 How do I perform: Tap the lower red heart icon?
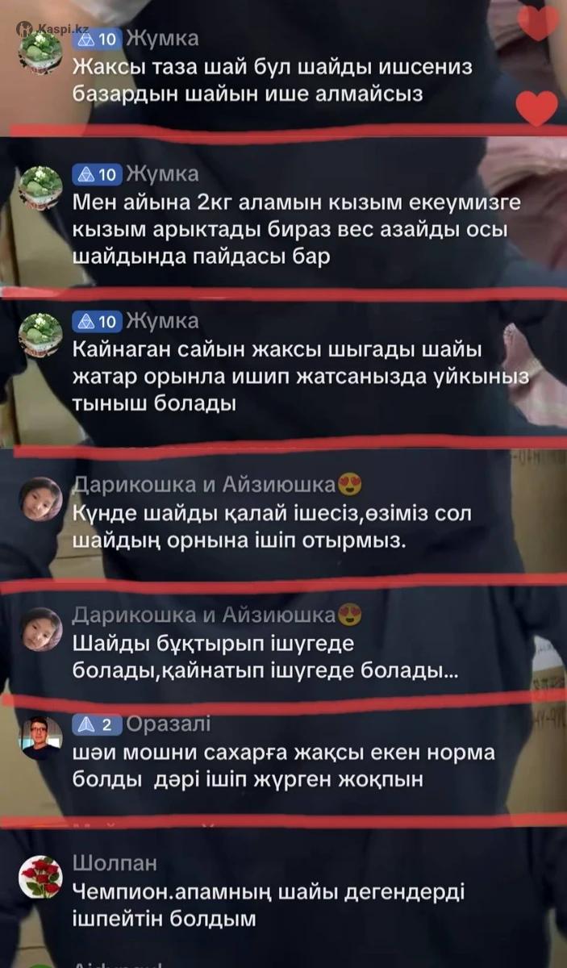(537, 108)
